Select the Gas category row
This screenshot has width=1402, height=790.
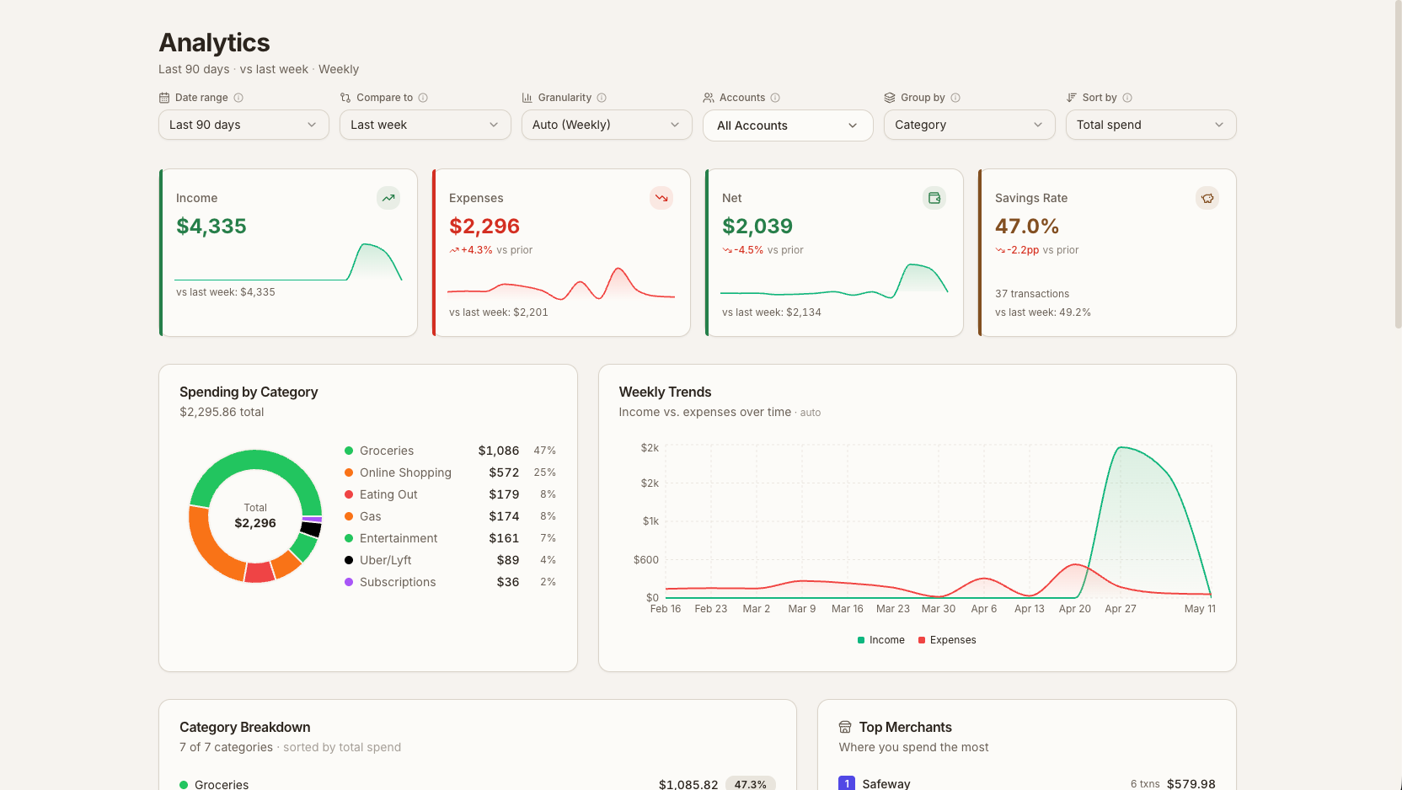point(450,516)
